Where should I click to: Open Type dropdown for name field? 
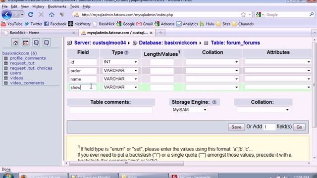pos(120,79)
